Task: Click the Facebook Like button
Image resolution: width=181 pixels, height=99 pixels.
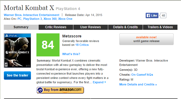Action: (x=152, y=15)
